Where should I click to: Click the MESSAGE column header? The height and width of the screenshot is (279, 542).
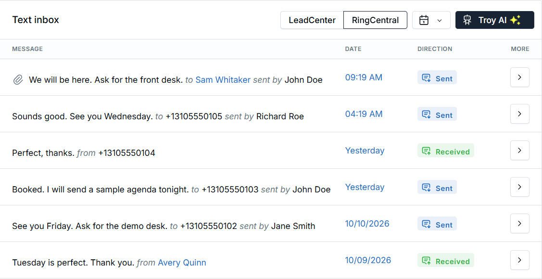tap(27, 49)
